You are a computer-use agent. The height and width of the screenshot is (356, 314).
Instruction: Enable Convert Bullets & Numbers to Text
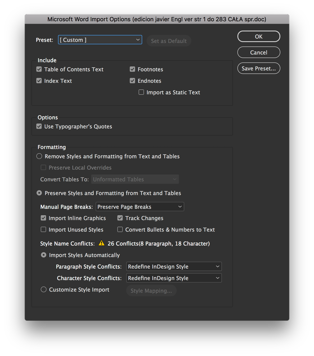click(120, 230)
